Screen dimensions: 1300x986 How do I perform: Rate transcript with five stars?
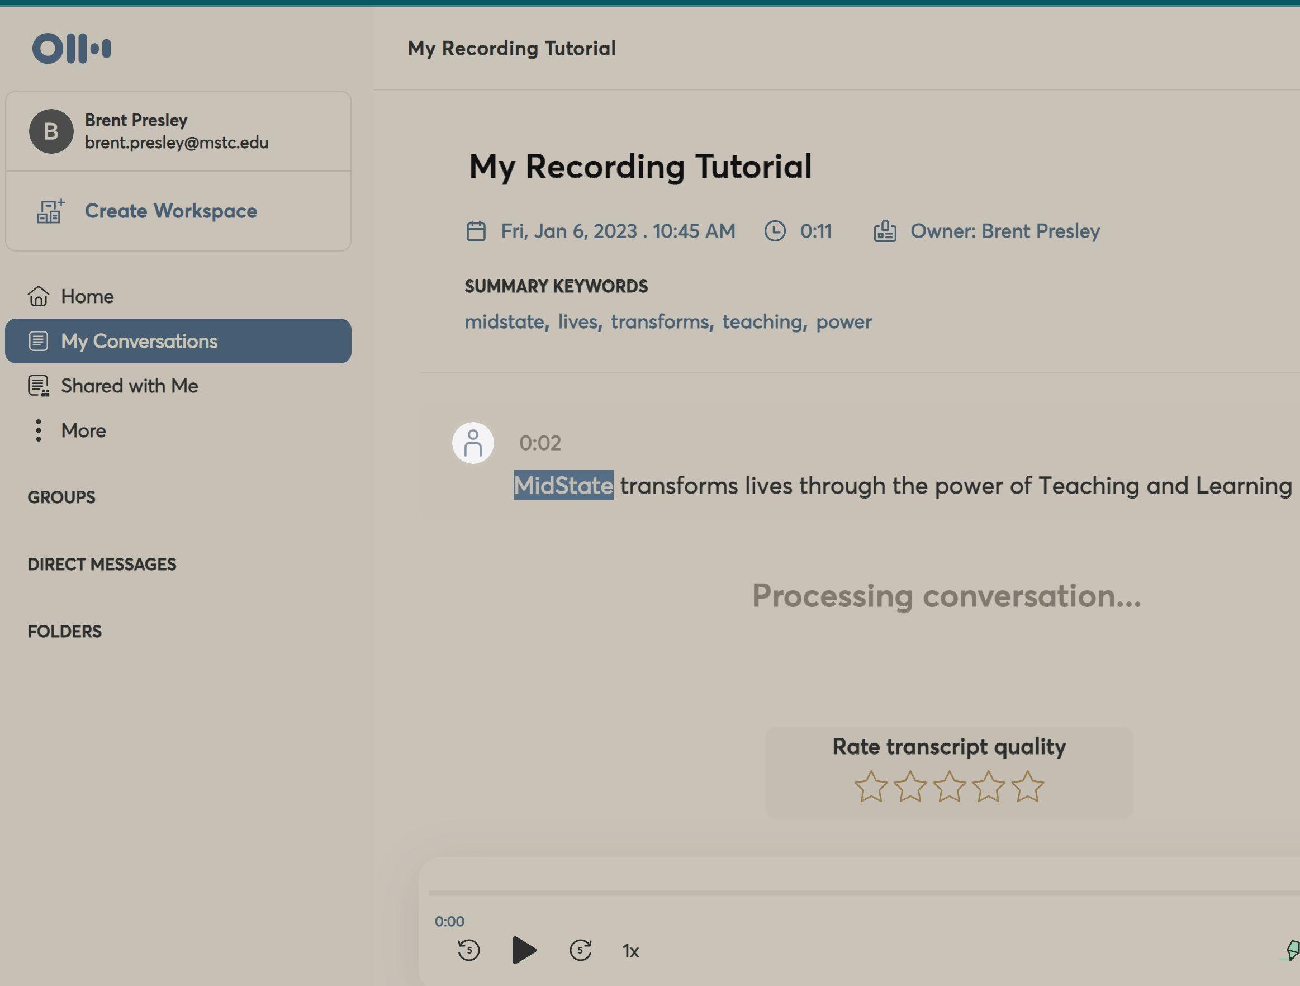1027,786
